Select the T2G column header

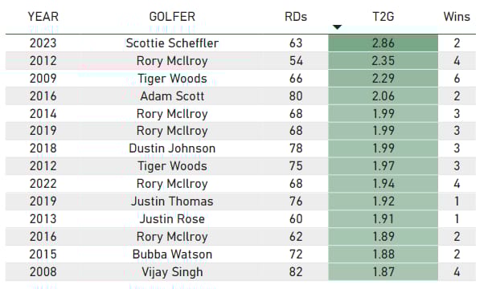pos(383,16)
